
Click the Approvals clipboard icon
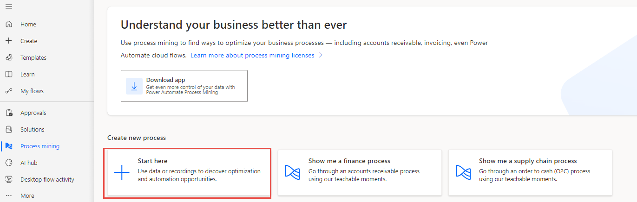(x=9, y=113)
